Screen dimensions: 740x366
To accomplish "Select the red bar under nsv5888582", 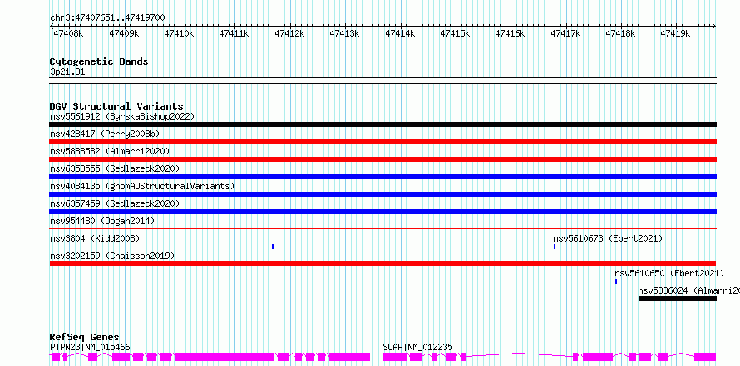I will [x=382, y=159].
